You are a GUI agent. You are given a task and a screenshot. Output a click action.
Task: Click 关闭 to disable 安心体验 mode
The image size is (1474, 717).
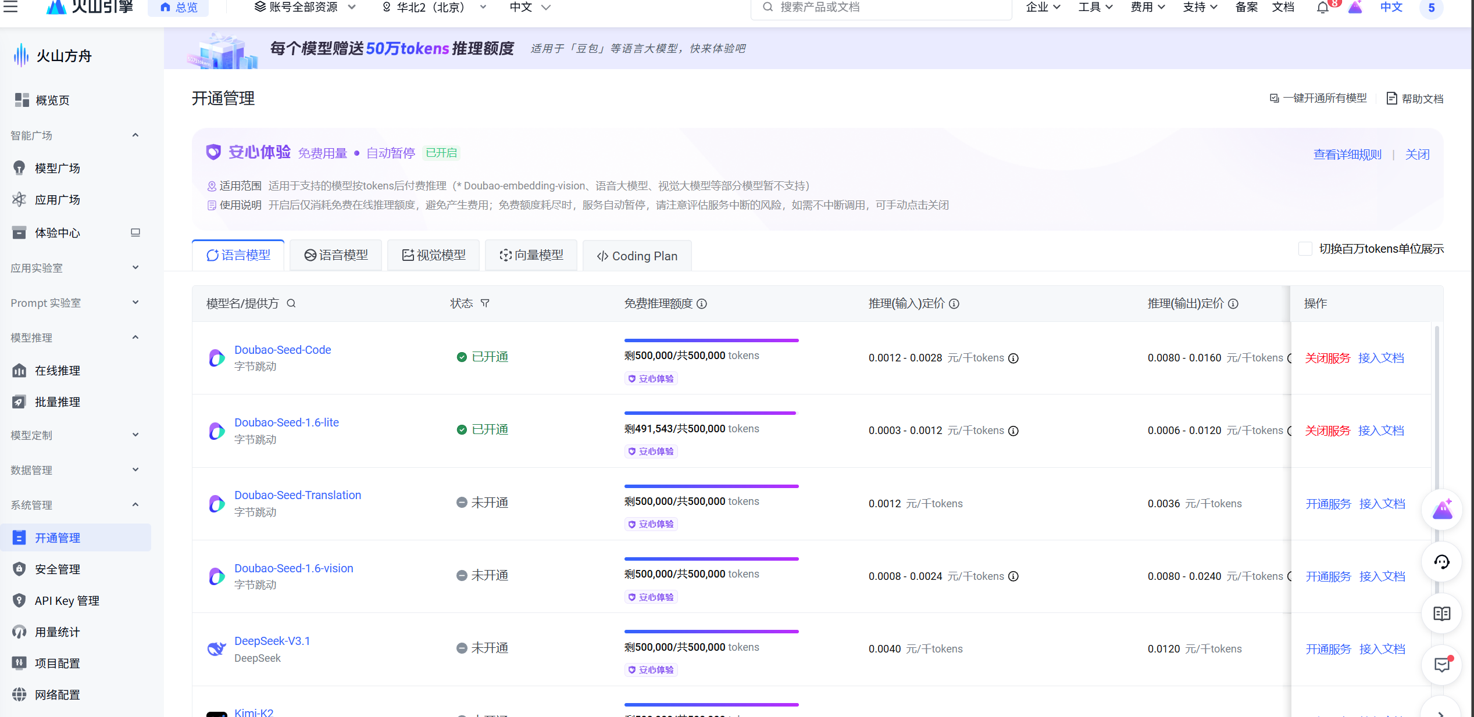[x=1417, y=155]
